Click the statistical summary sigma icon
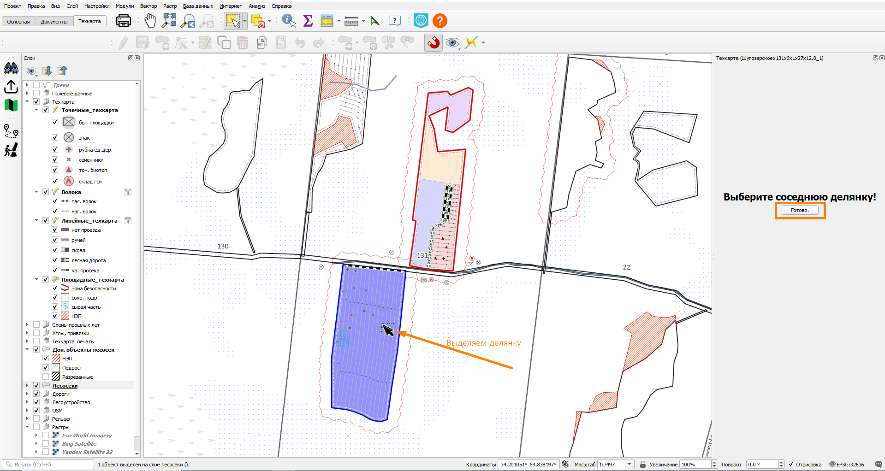Screen dimensions: 885x471 tap(308, 21)
